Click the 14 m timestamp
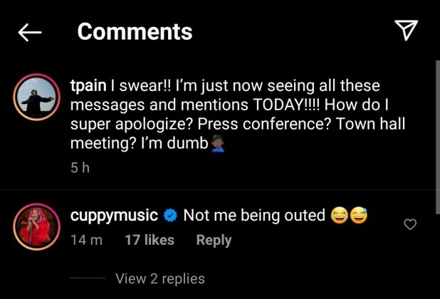Viewport: 440px width, 299px height. (x=86, y=240)
